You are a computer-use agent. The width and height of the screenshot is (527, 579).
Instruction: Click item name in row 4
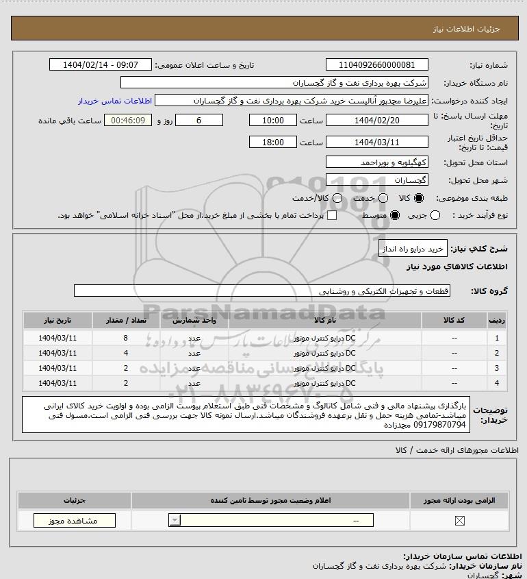(325, 383)
